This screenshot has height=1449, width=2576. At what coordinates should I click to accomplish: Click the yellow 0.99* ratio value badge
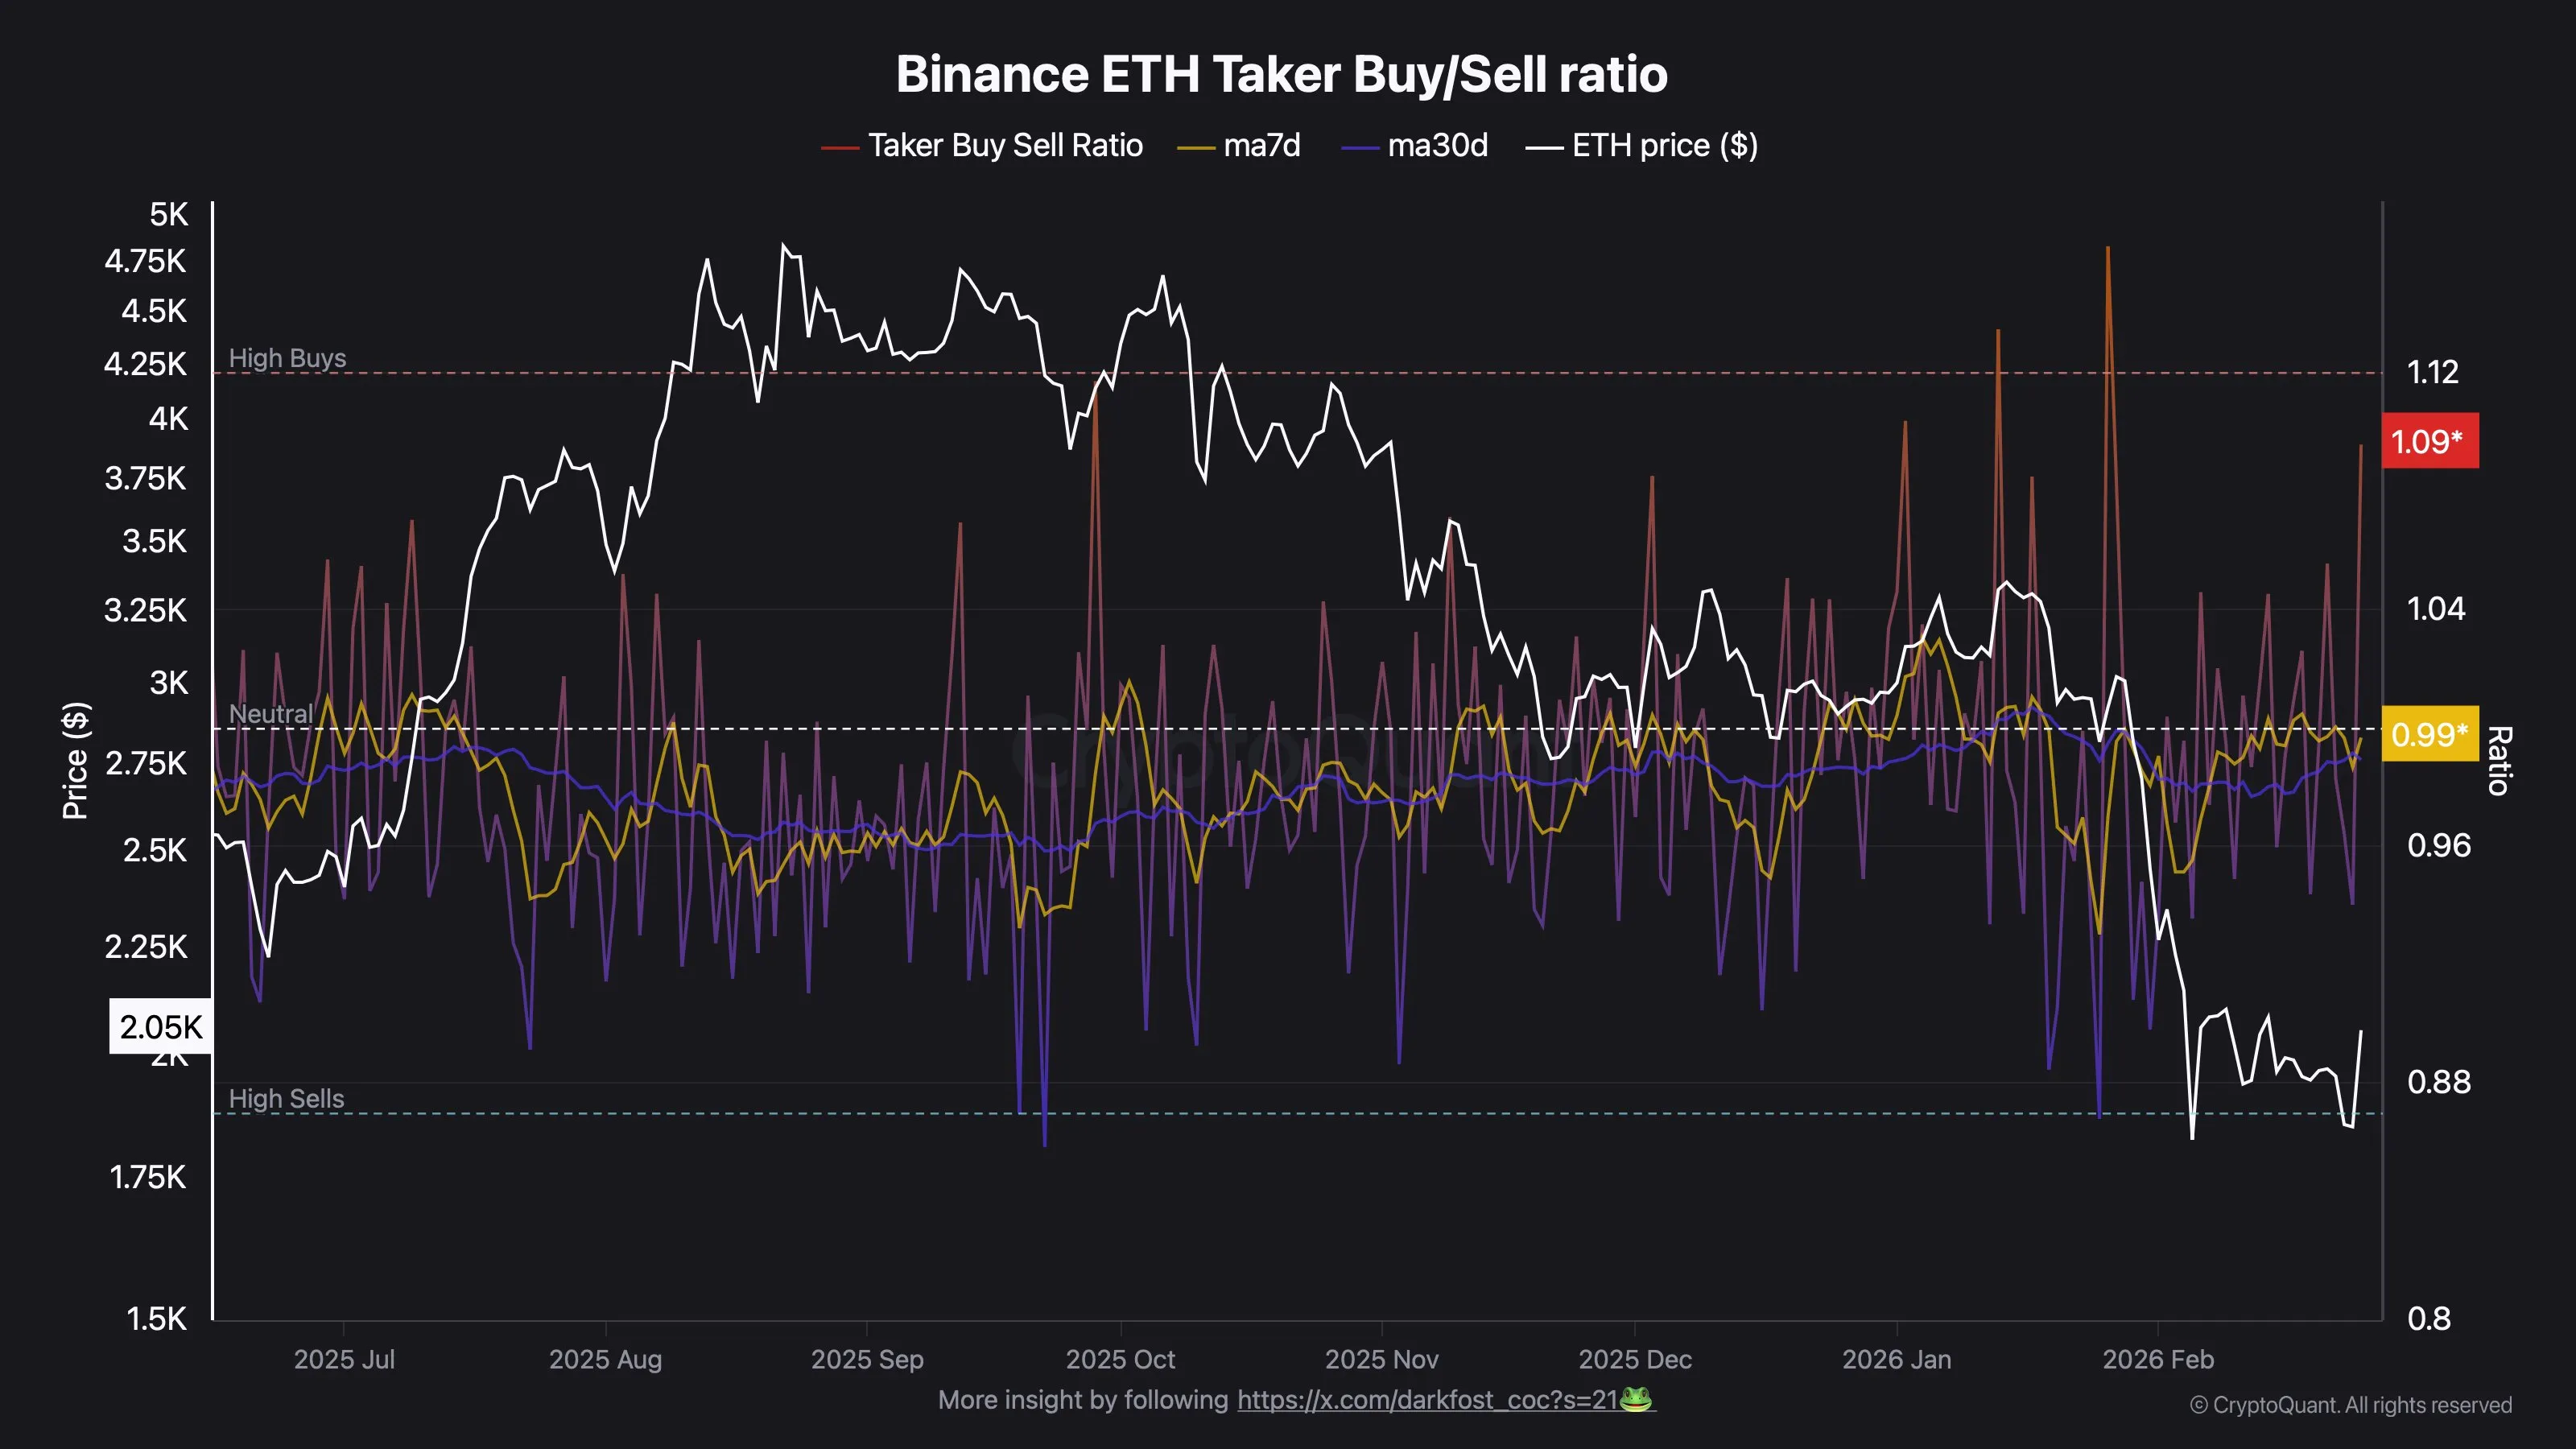pos(2430,735)
